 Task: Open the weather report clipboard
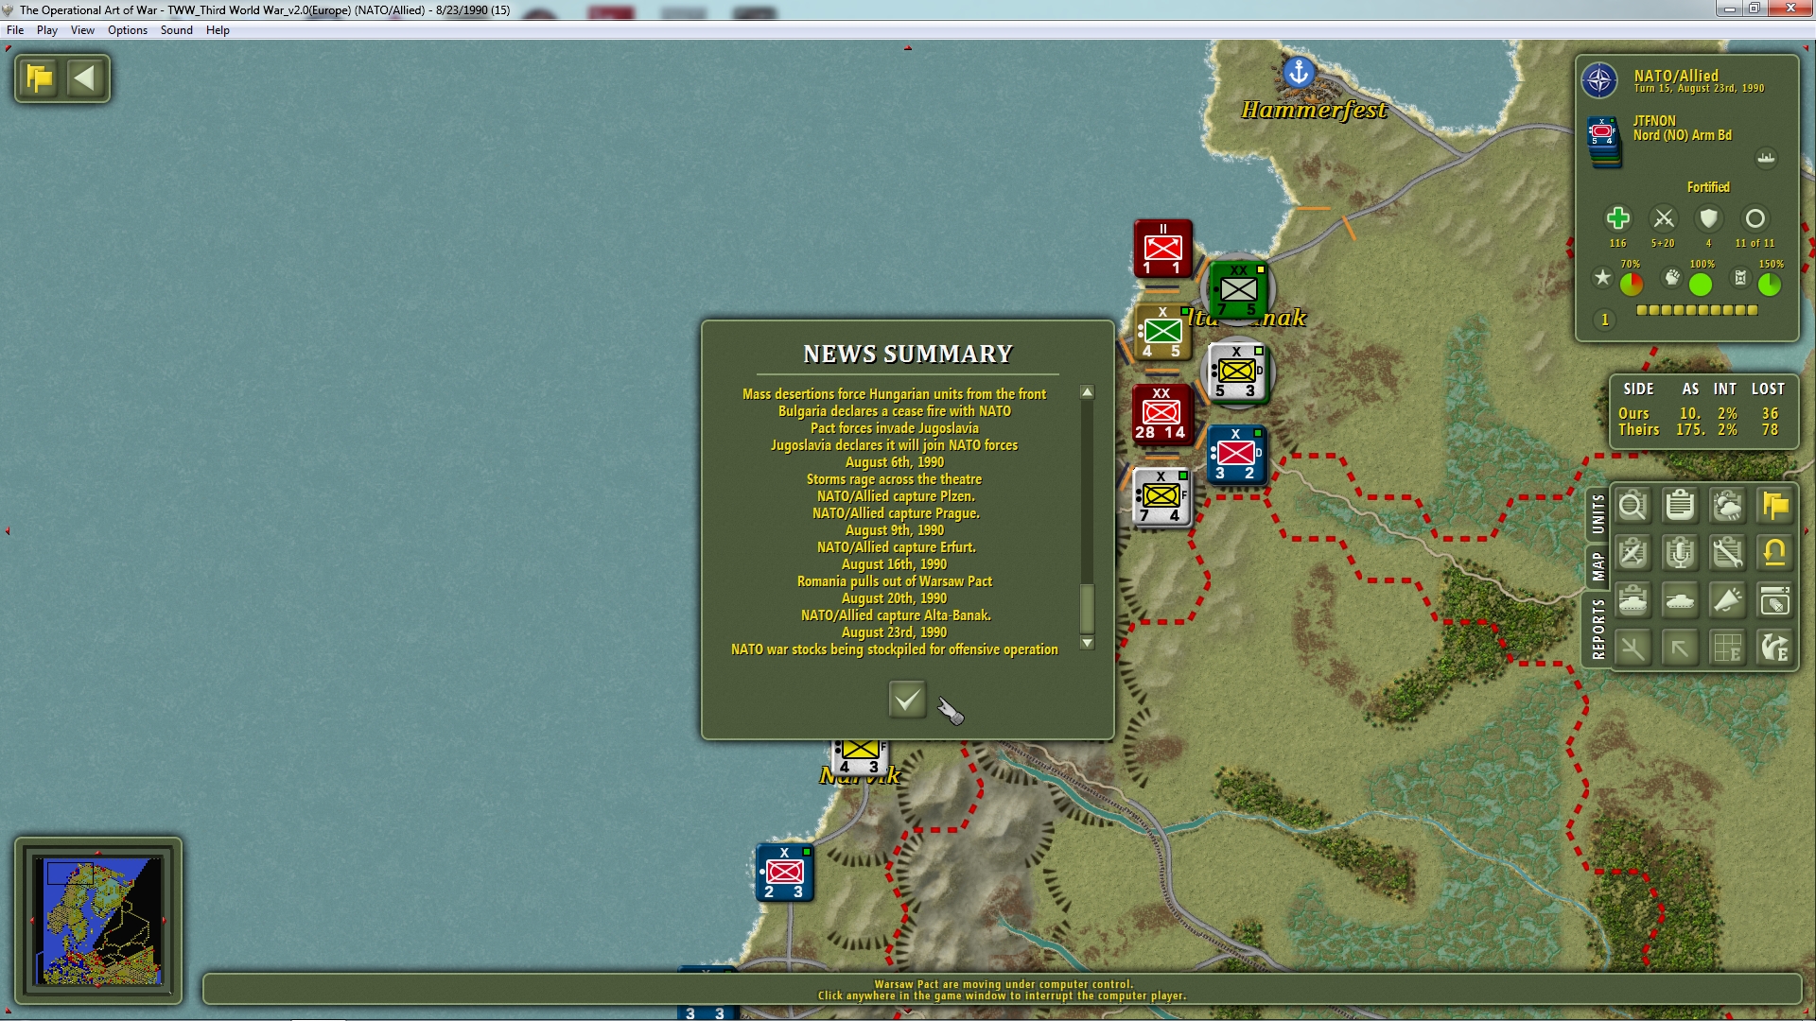(x=1727, y=506)
